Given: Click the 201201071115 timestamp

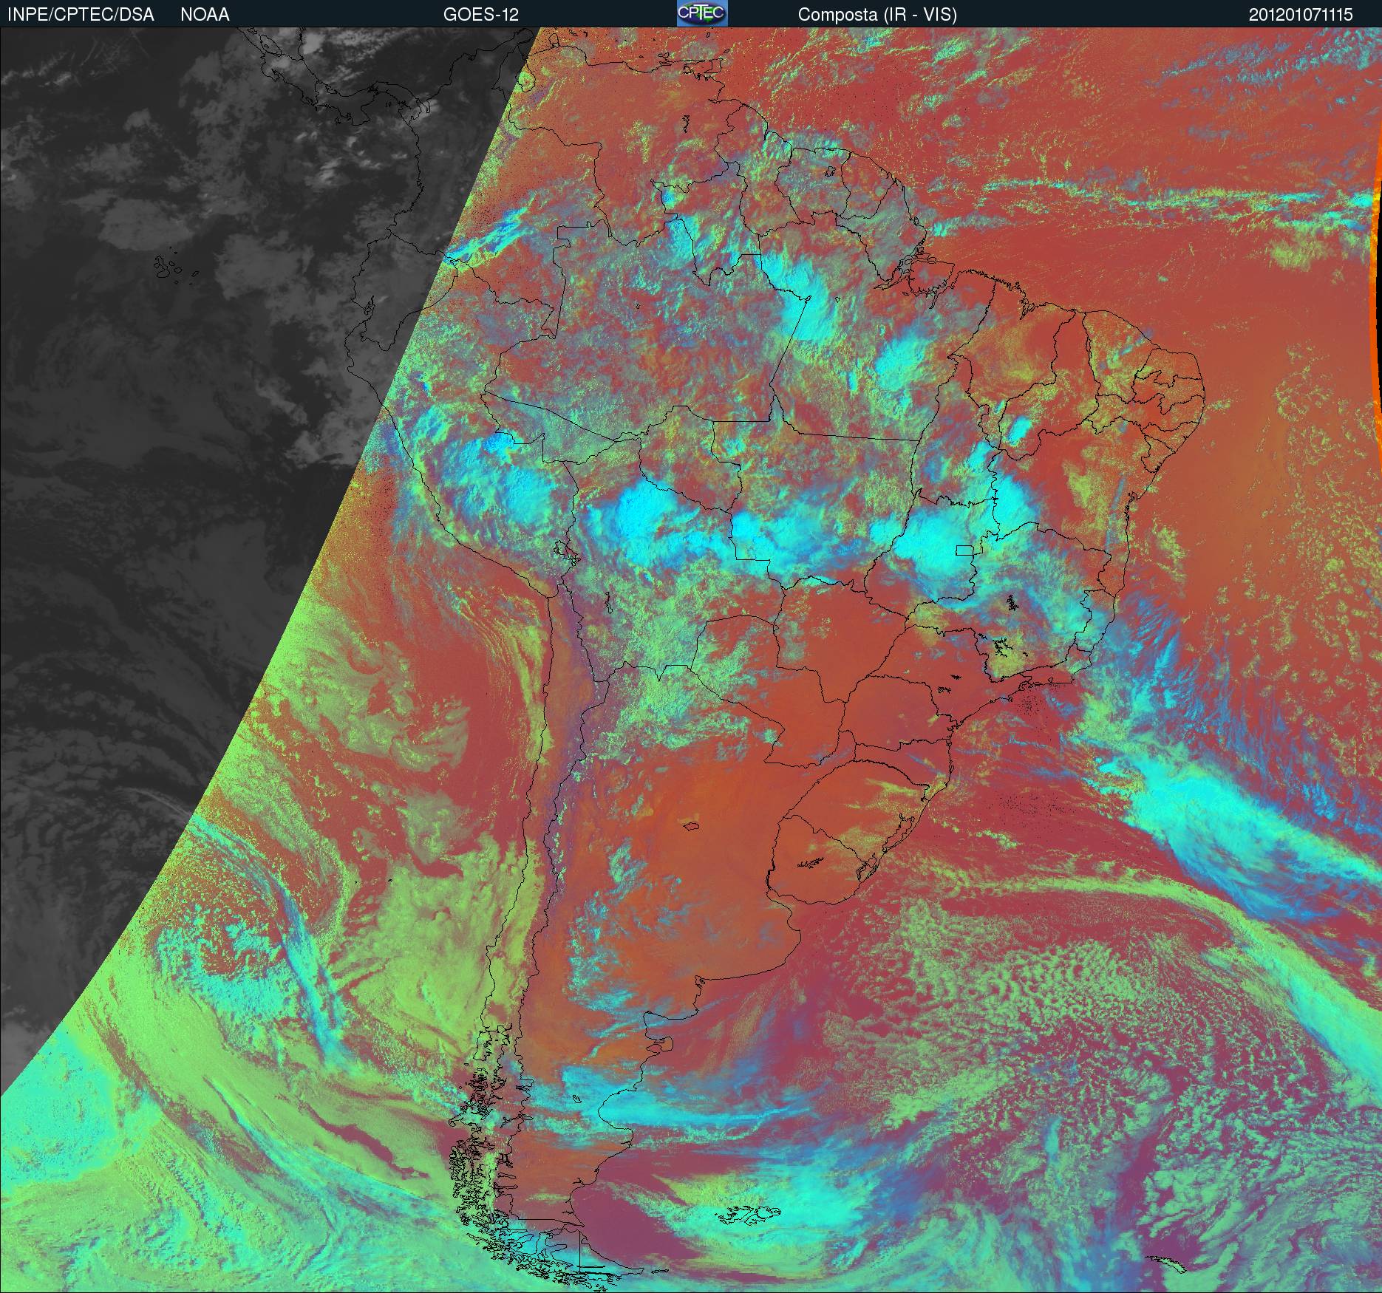Looking at the screenshot, I should tap(1301, 15).
